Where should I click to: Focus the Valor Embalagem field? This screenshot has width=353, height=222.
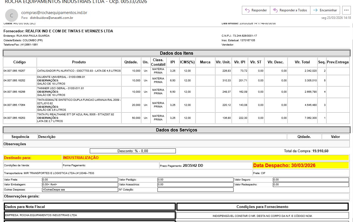(x=80, y=185)
